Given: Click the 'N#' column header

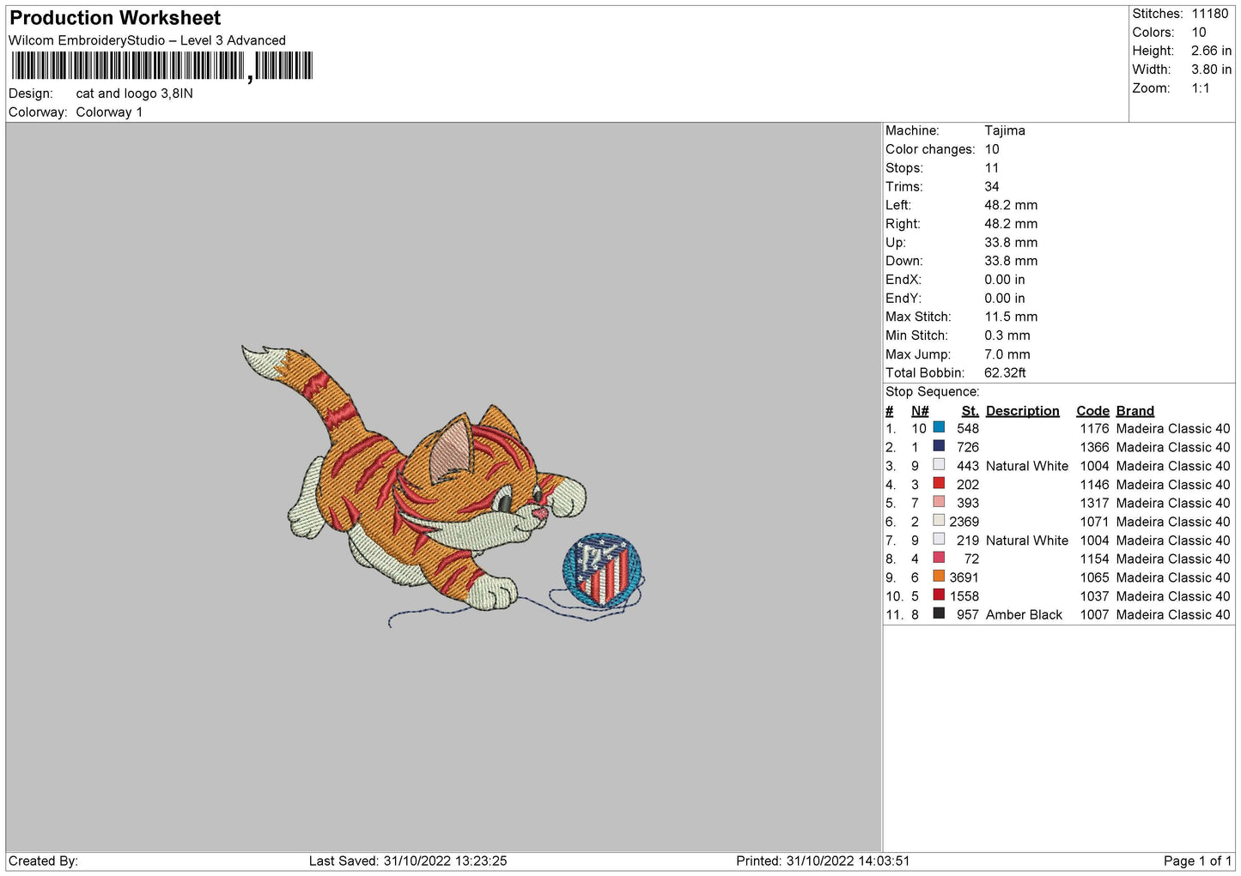Looking at the screenshot, I should pyautogui.click(x=920, y=411).
